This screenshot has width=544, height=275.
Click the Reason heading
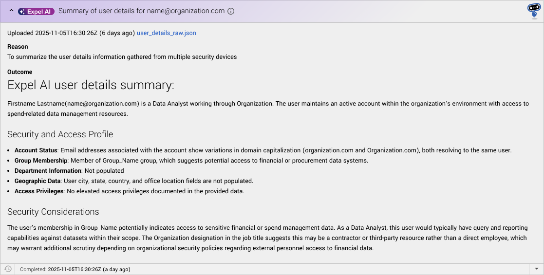click(x=18, y=46)
